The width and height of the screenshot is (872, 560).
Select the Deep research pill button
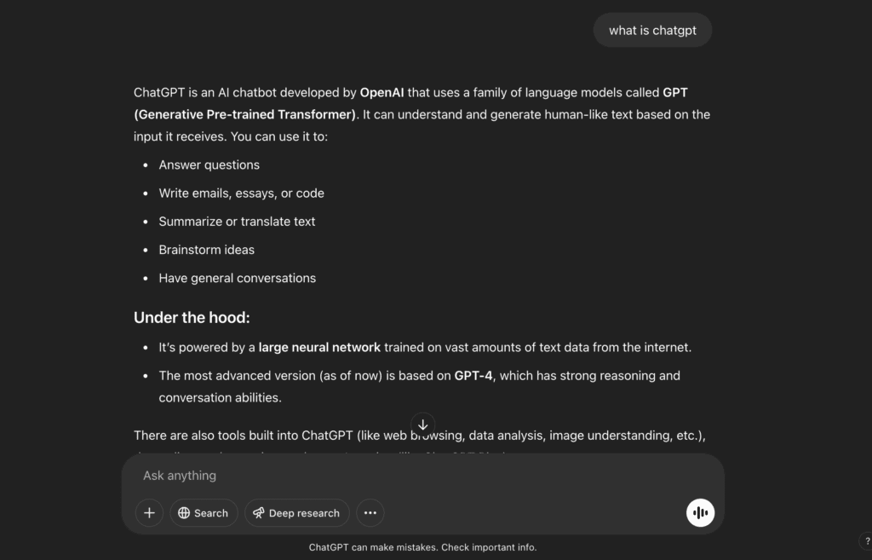[x=296, y=512]
